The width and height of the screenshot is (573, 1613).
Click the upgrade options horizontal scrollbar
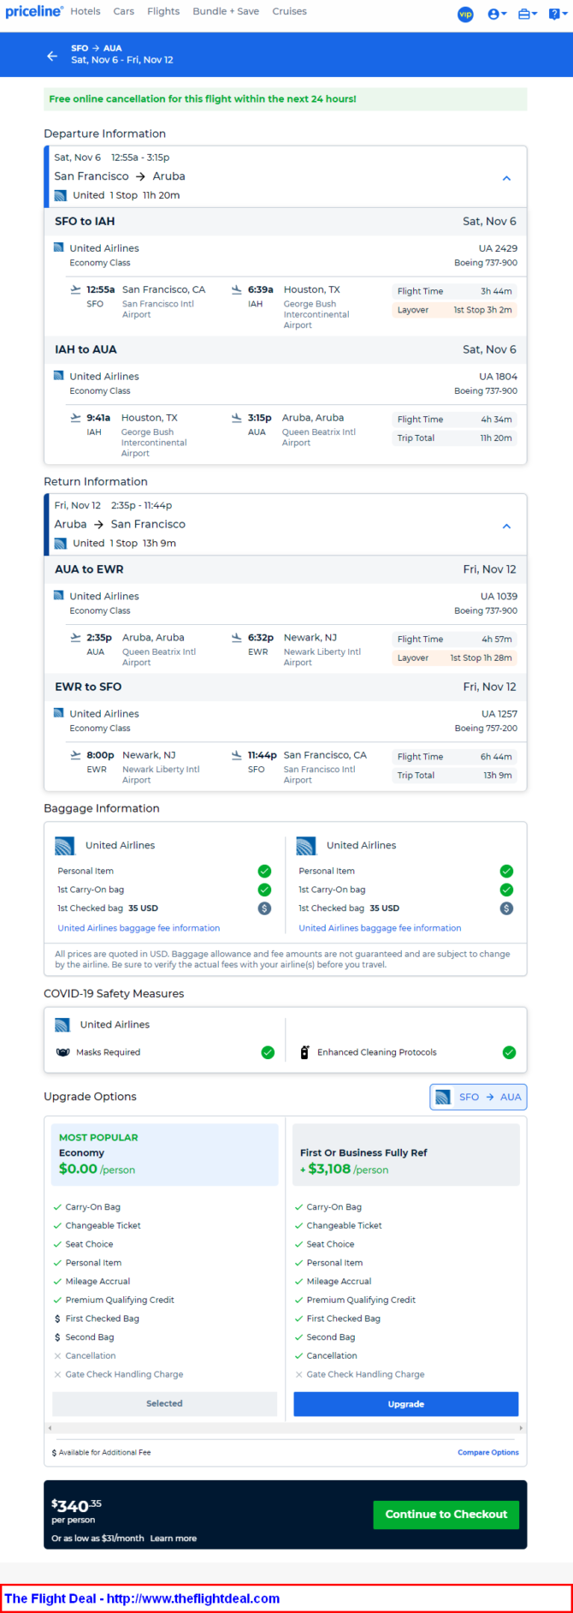(286, 1428)
